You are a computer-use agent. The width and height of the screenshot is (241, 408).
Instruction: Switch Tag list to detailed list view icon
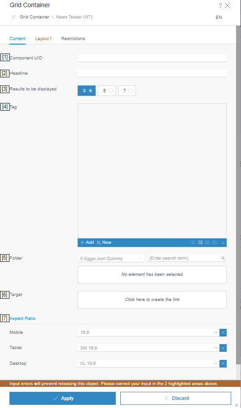coord(200,242)
